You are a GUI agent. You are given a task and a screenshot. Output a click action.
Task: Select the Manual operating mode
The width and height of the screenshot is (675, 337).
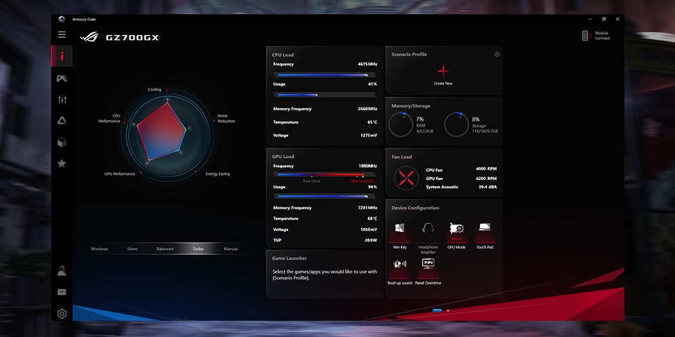[231, 249]
